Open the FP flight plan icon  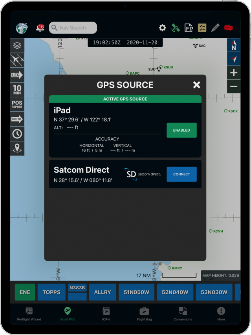[189, 28]
